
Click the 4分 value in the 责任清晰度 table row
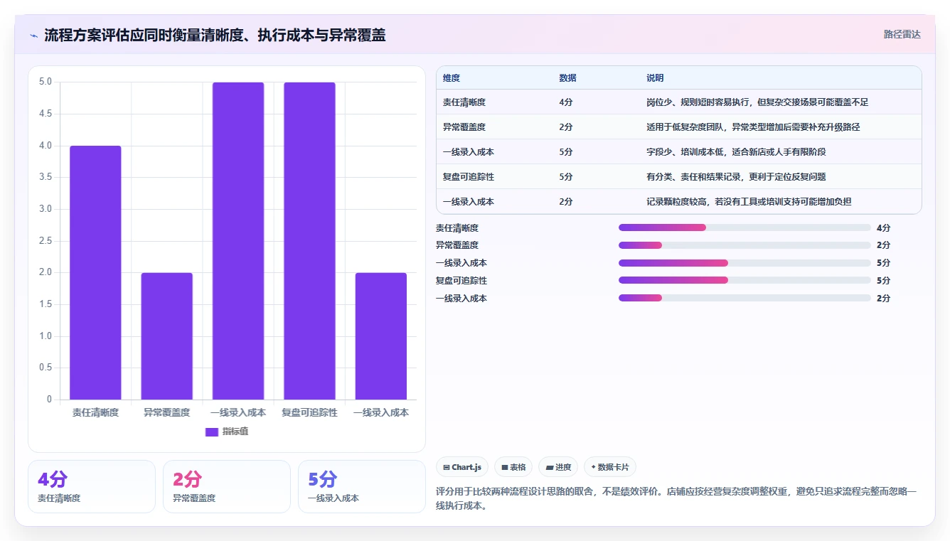[x=566, y=102]
